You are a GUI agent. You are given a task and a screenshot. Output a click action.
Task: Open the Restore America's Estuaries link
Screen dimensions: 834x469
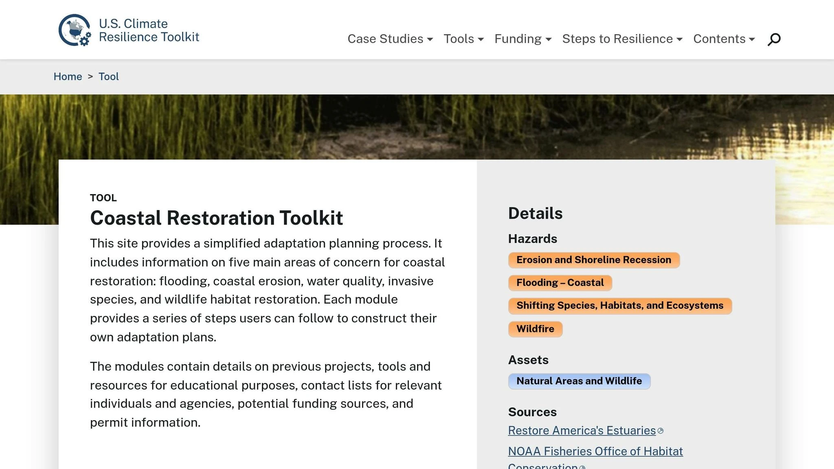582,431
